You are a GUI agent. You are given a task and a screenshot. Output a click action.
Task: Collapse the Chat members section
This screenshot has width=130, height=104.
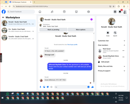click(x=112, y=45)
